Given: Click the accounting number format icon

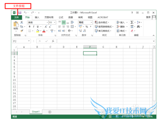Looking at the screenshot, I should point(80,26).
